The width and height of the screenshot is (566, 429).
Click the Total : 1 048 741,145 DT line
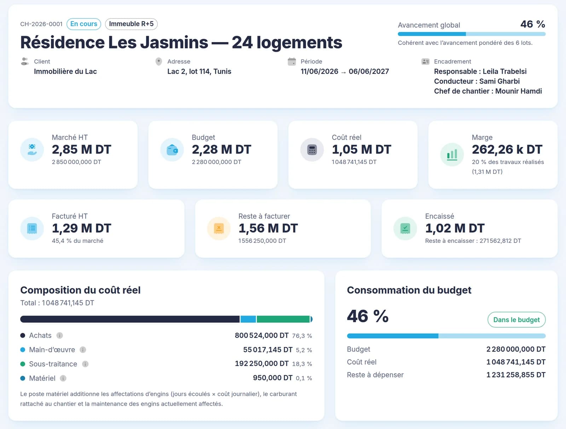tap(57, 303)
